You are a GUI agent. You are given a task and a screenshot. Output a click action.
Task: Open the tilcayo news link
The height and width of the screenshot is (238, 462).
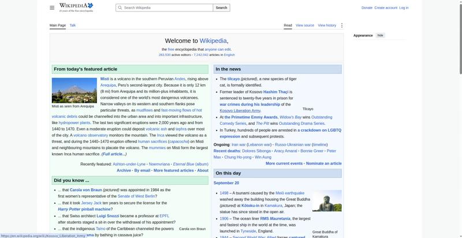(234, 79)
